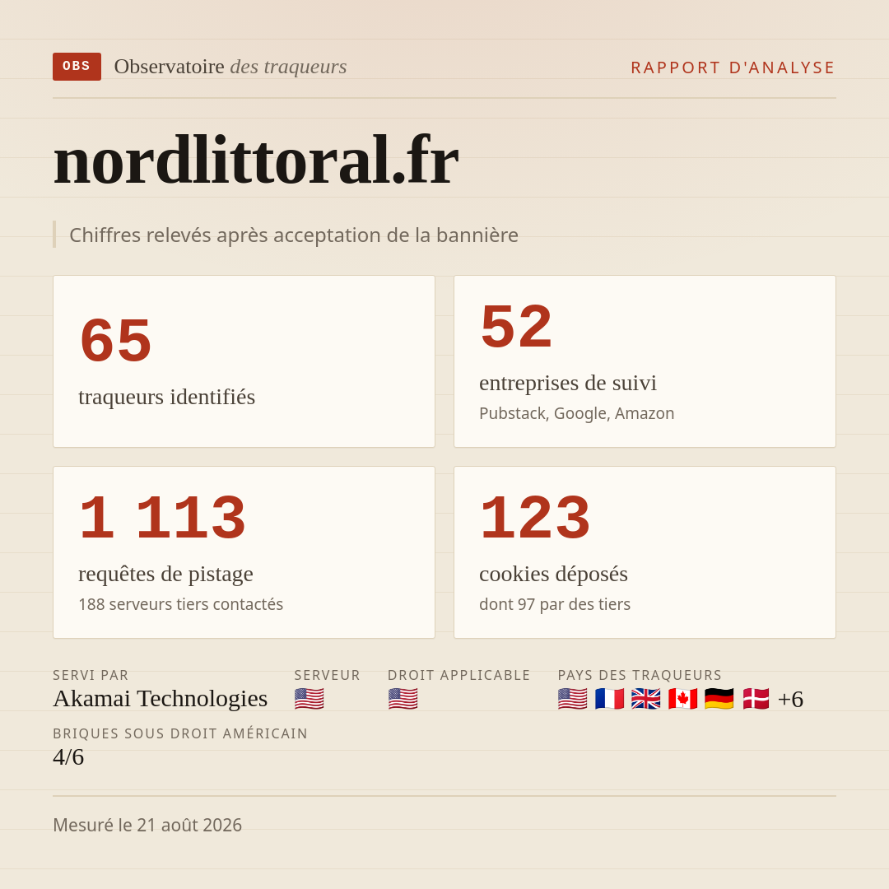Click the UK flag in tracker countries
The height and width of the screenshot is (889, 889).
[x=646, y=699]
